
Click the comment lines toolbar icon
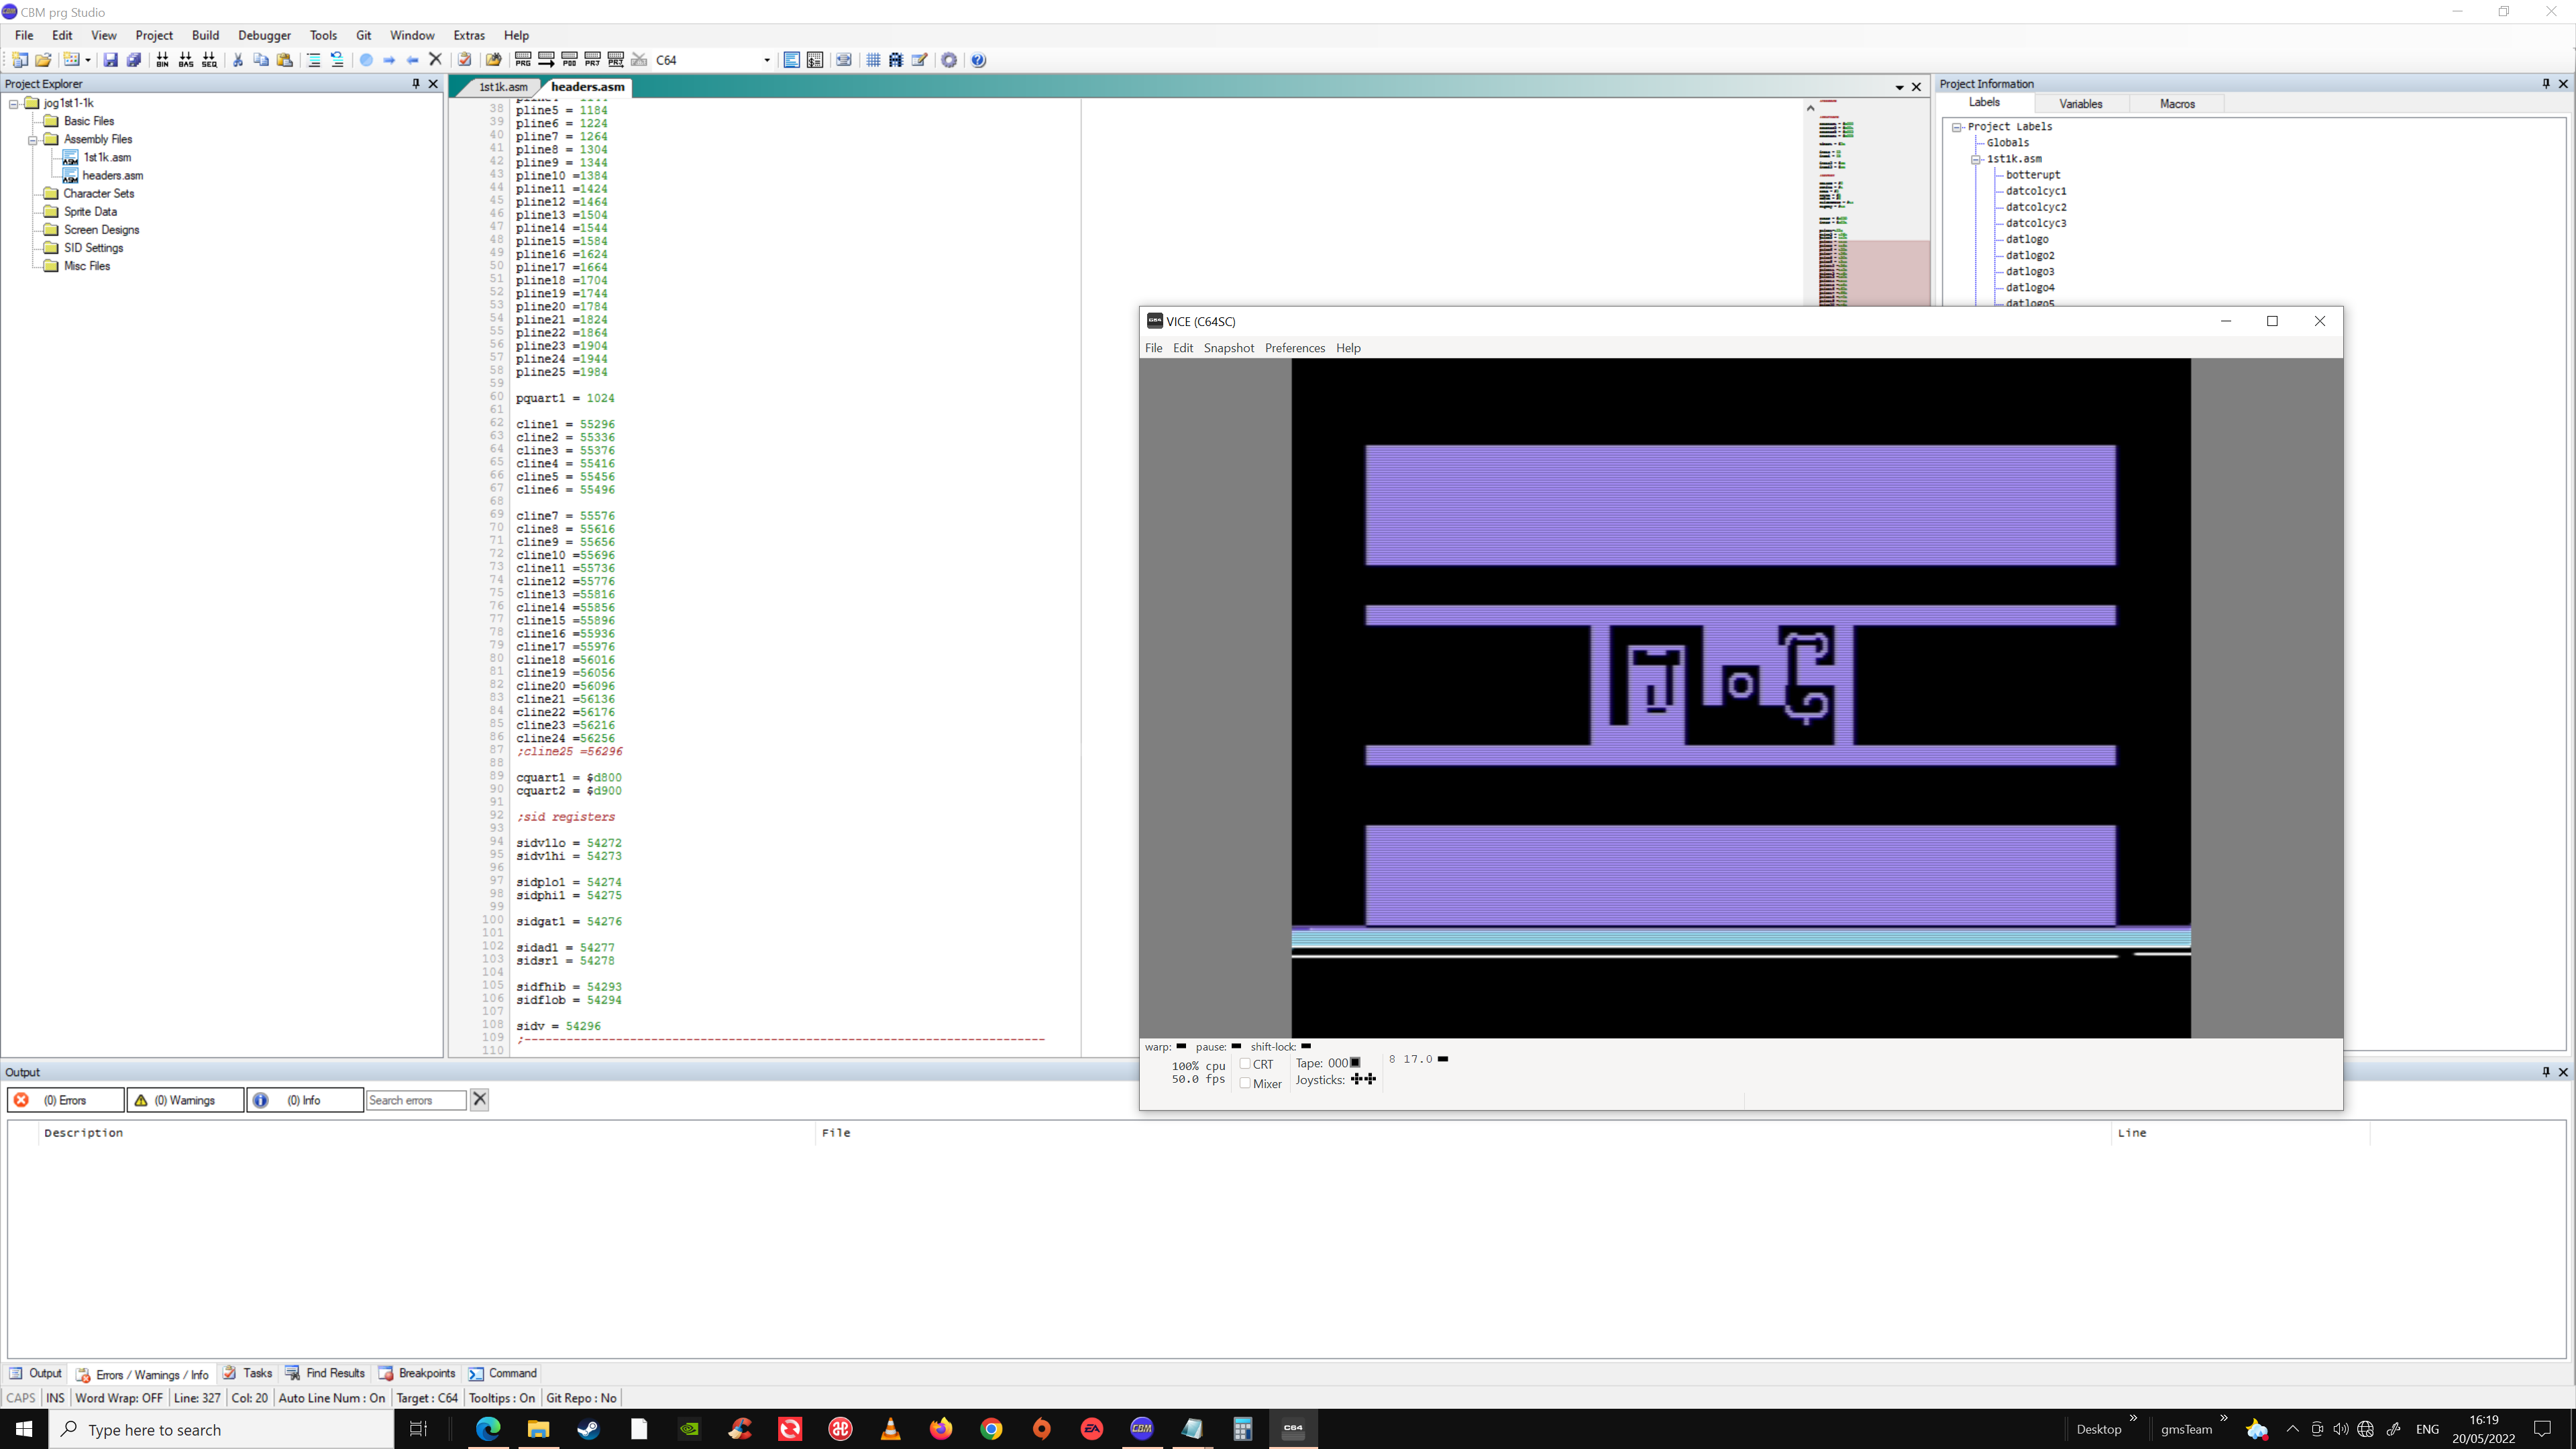[x=313, y=60]
